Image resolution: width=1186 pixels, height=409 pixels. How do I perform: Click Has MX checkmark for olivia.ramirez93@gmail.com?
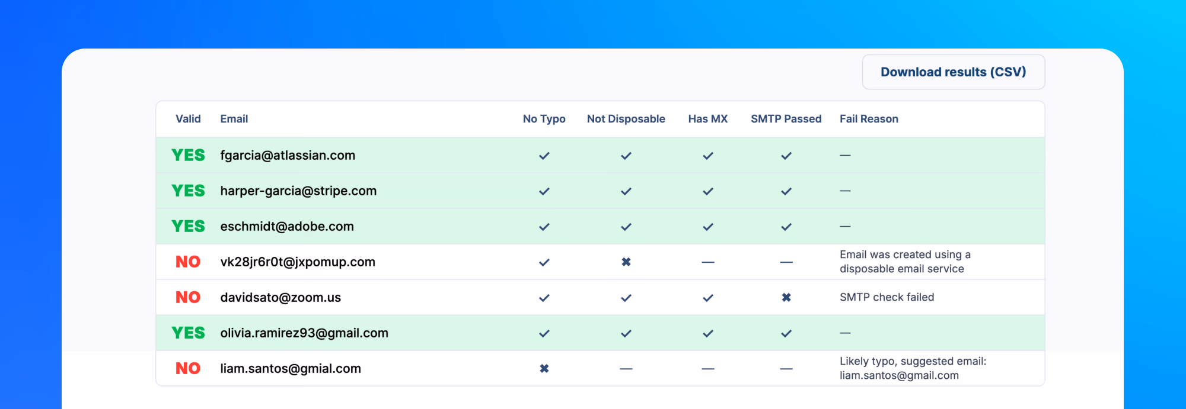click(707, 333)
